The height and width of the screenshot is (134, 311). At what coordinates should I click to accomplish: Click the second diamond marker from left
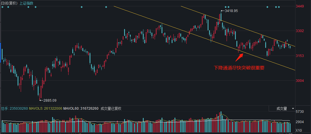click(8, 7)
